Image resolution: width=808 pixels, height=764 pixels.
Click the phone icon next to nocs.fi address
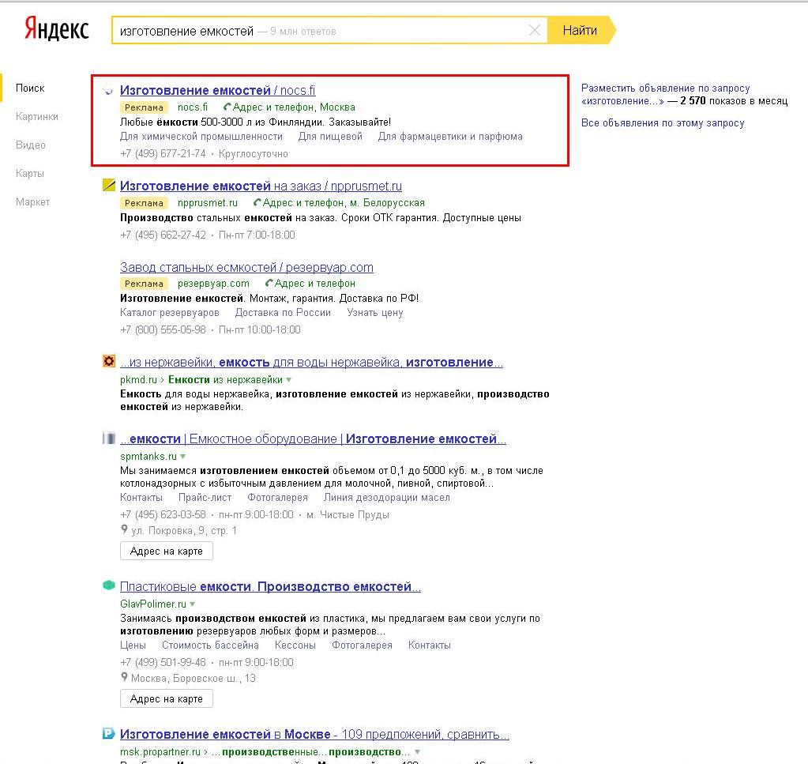tap(227, 107)
